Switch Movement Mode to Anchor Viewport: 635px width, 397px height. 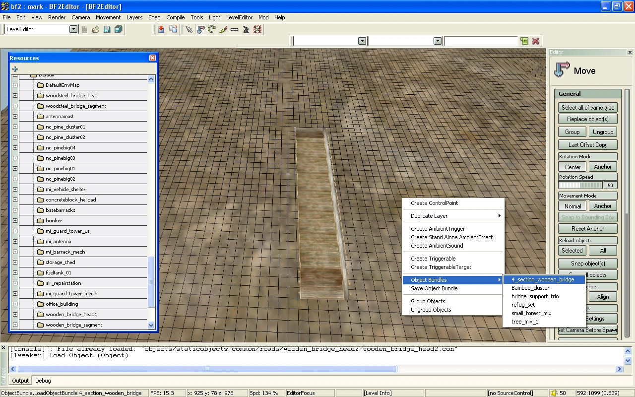pos(603,206)
